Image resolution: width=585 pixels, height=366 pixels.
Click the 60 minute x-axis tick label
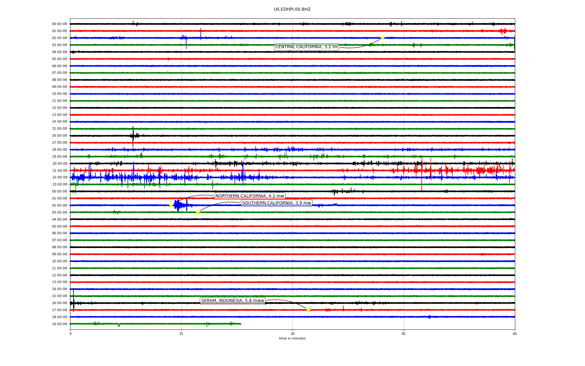pos(515,334)
